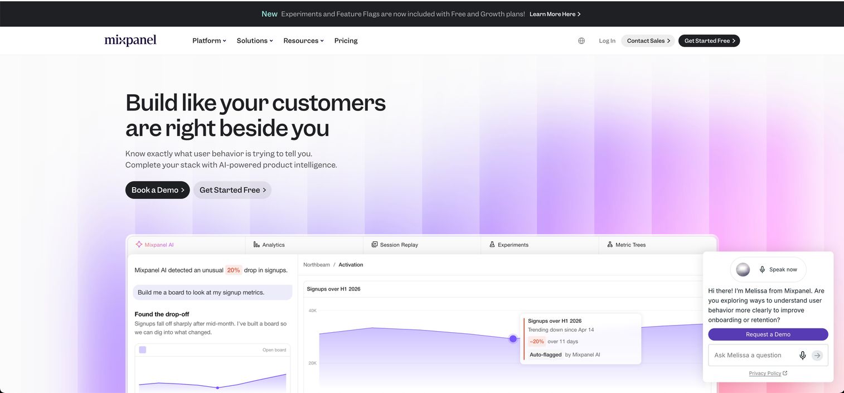Click Auto-flagged in the chart tooltip

(545, 355)
